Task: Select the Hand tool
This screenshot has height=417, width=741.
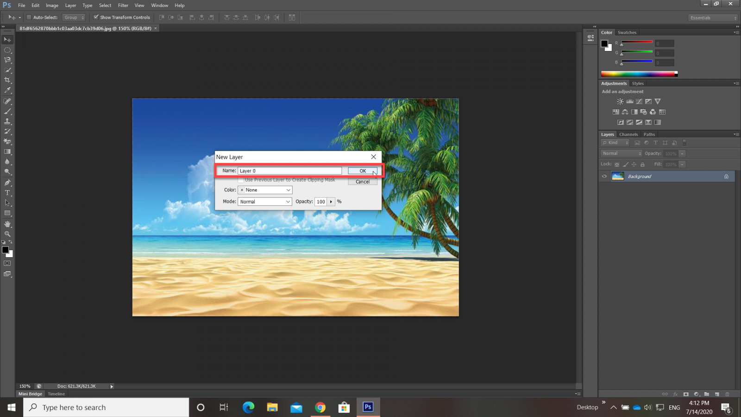Action: click(x=7, y=224)
